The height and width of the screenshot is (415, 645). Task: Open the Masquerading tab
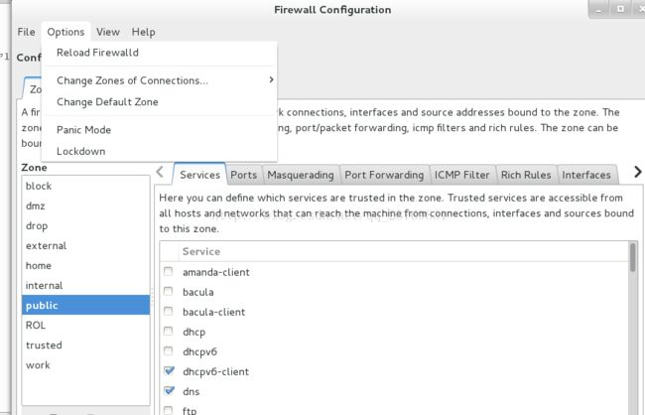click(301, 175)
